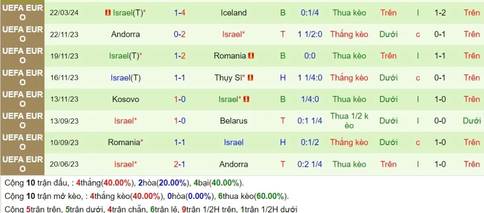Click the card icon next to Romania on 19/11/23
This screenshot has width=484, height=213.
(x=251, y=56)
